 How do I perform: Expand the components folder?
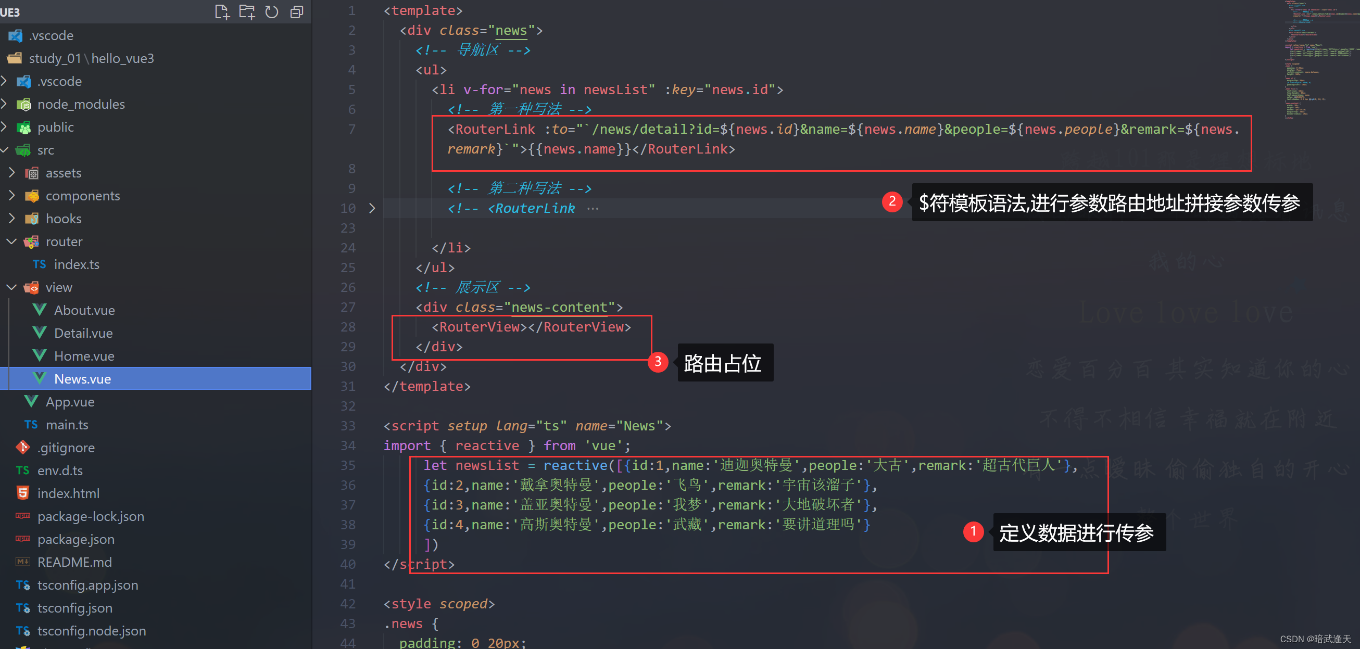click(11, 196)
